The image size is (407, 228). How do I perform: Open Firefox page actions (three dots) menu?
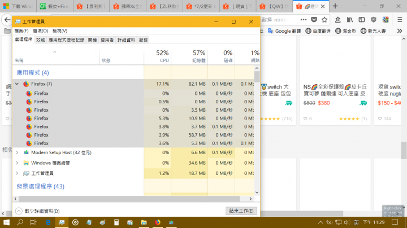click(304, 20)
